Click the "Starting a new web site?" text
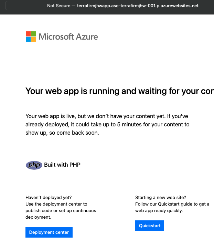Screen dimensions: 214x240 pyautogui.click(x=161, y=198)
